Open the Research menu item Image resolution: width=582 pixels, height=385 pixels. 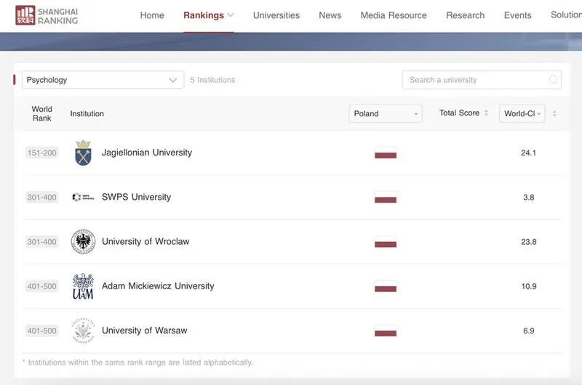(466, 15)
